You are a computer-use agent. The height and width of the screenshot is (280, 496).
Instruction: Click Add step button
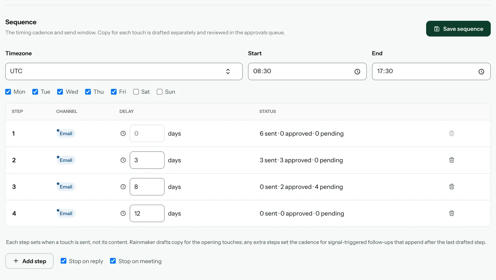pos(29,261)
